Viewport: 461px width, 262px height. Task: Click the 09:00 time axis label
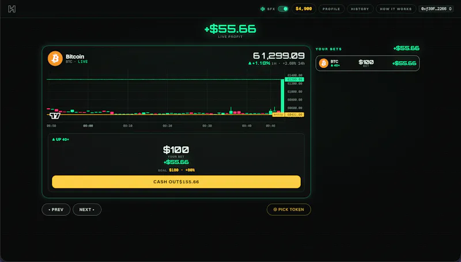coord(88,126)
